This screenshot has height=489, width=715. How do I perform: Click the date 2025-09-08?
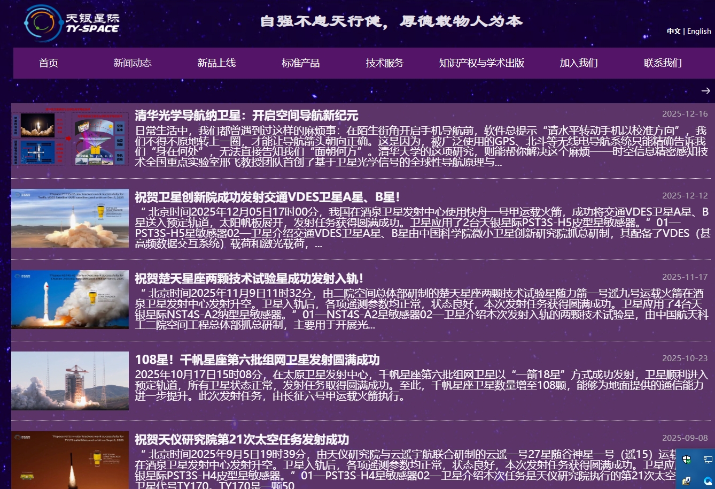685,438
